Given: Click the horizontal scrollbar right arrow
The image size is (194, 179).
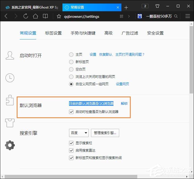Looking at the screenshot, I should click(187, 177).
